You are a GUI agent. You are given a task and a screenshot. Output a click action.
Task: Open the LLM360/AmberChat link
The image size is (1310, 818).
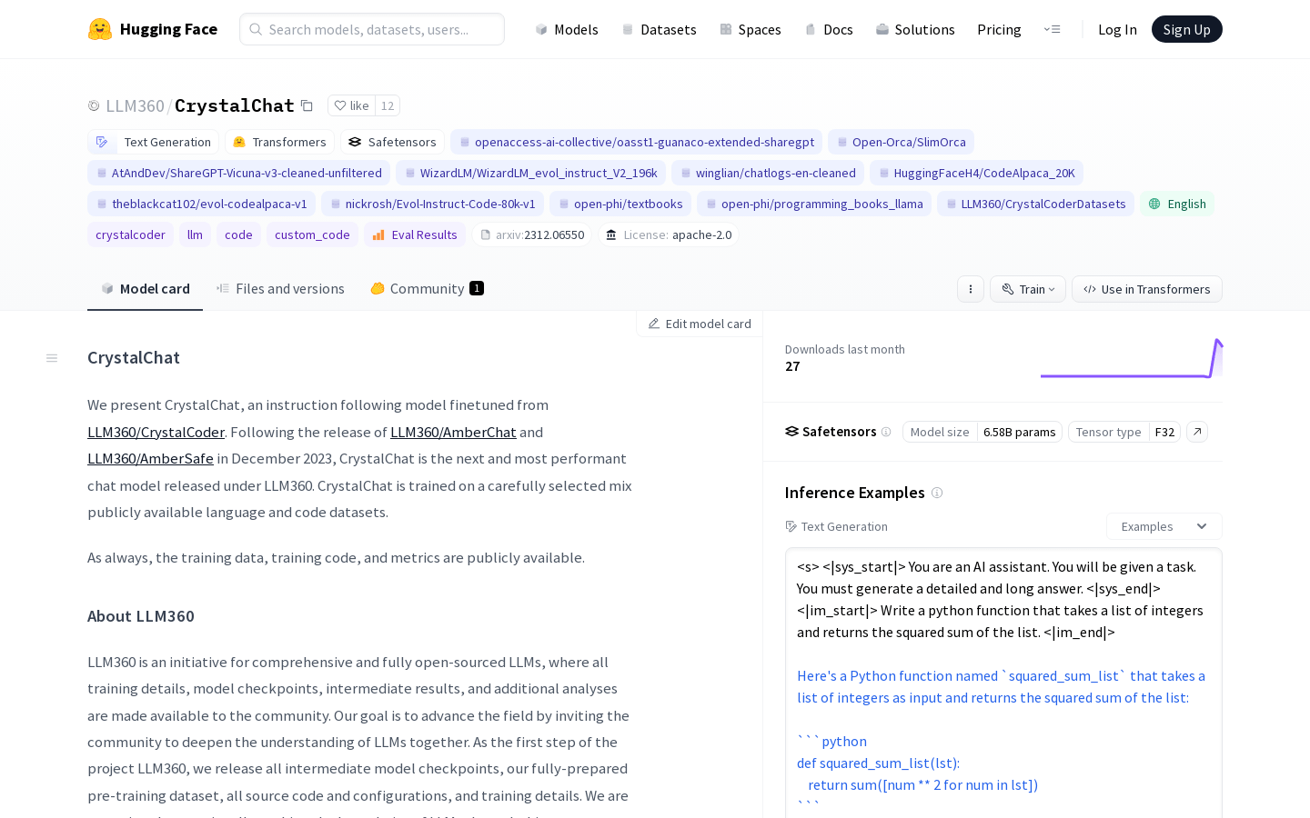(x=453, y=433)
